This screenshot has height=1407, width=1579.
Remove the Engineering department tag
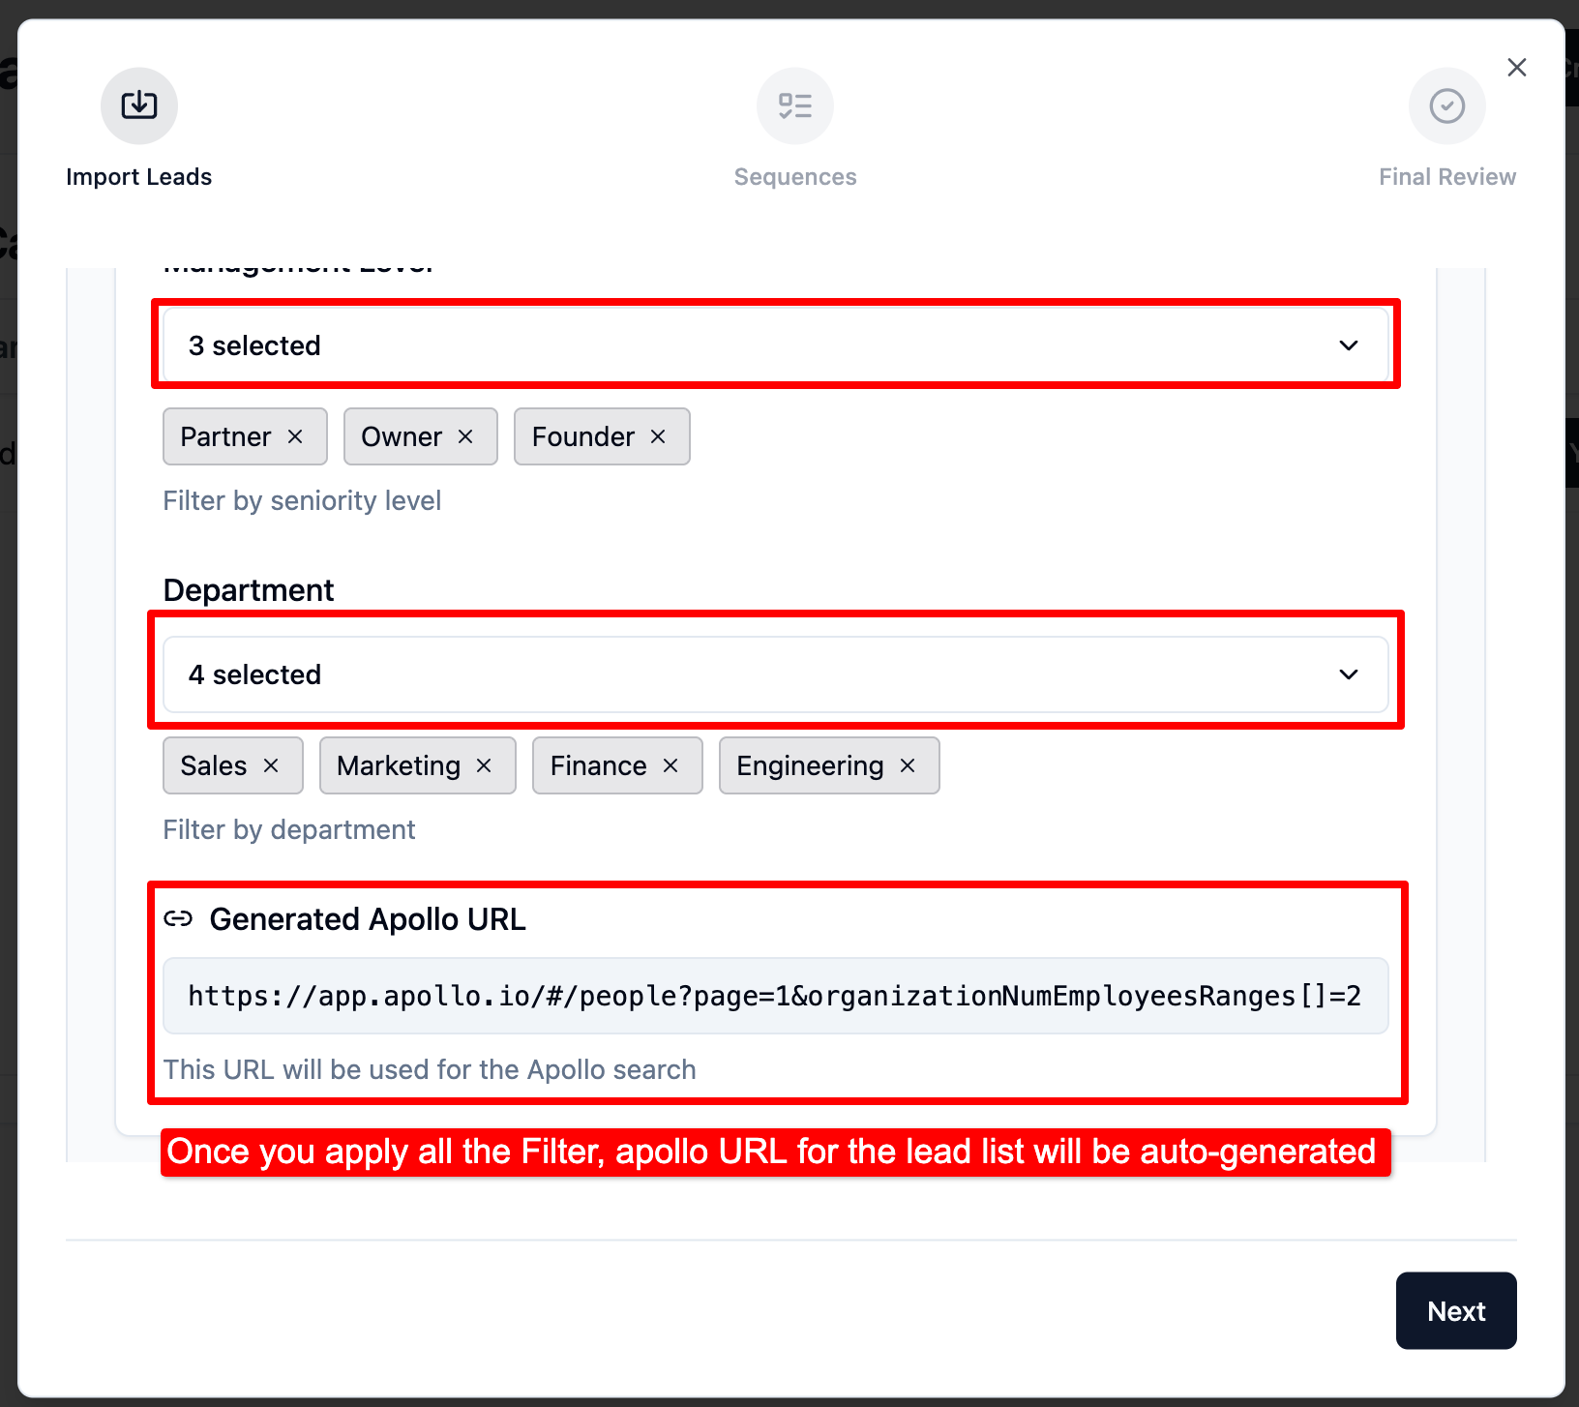908,765
